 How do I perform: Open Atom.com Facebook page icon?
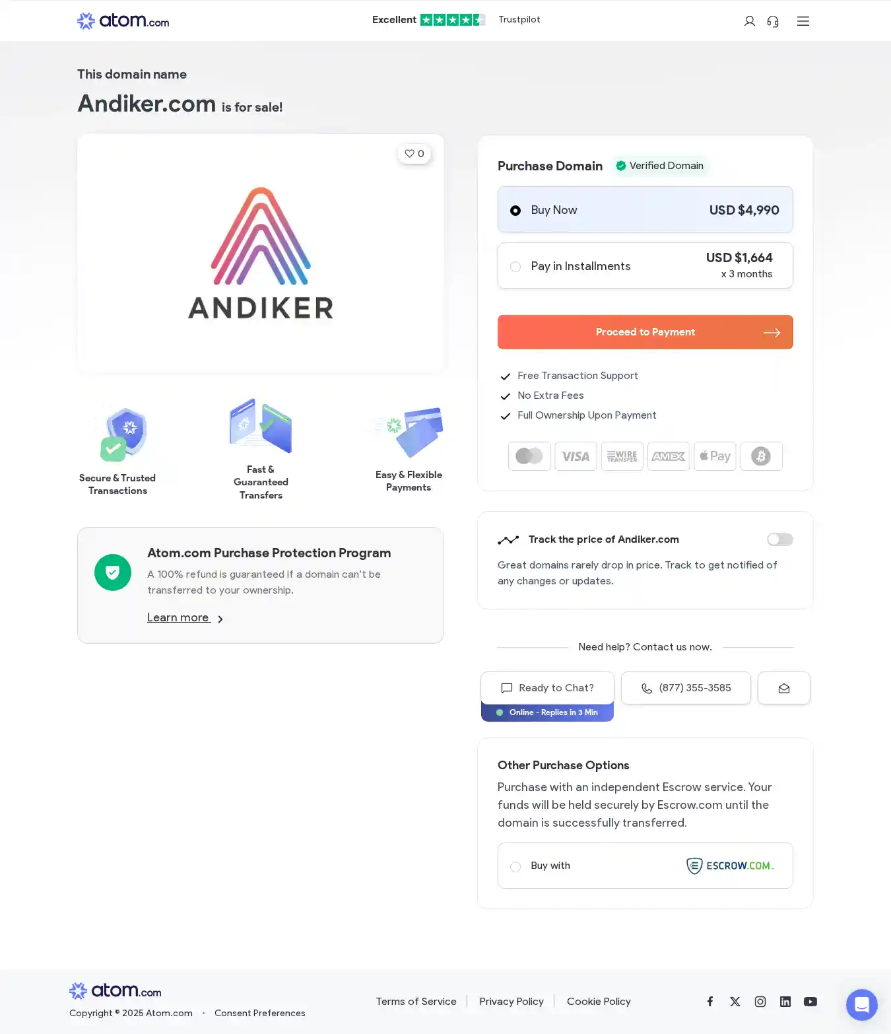point(710,1002)
